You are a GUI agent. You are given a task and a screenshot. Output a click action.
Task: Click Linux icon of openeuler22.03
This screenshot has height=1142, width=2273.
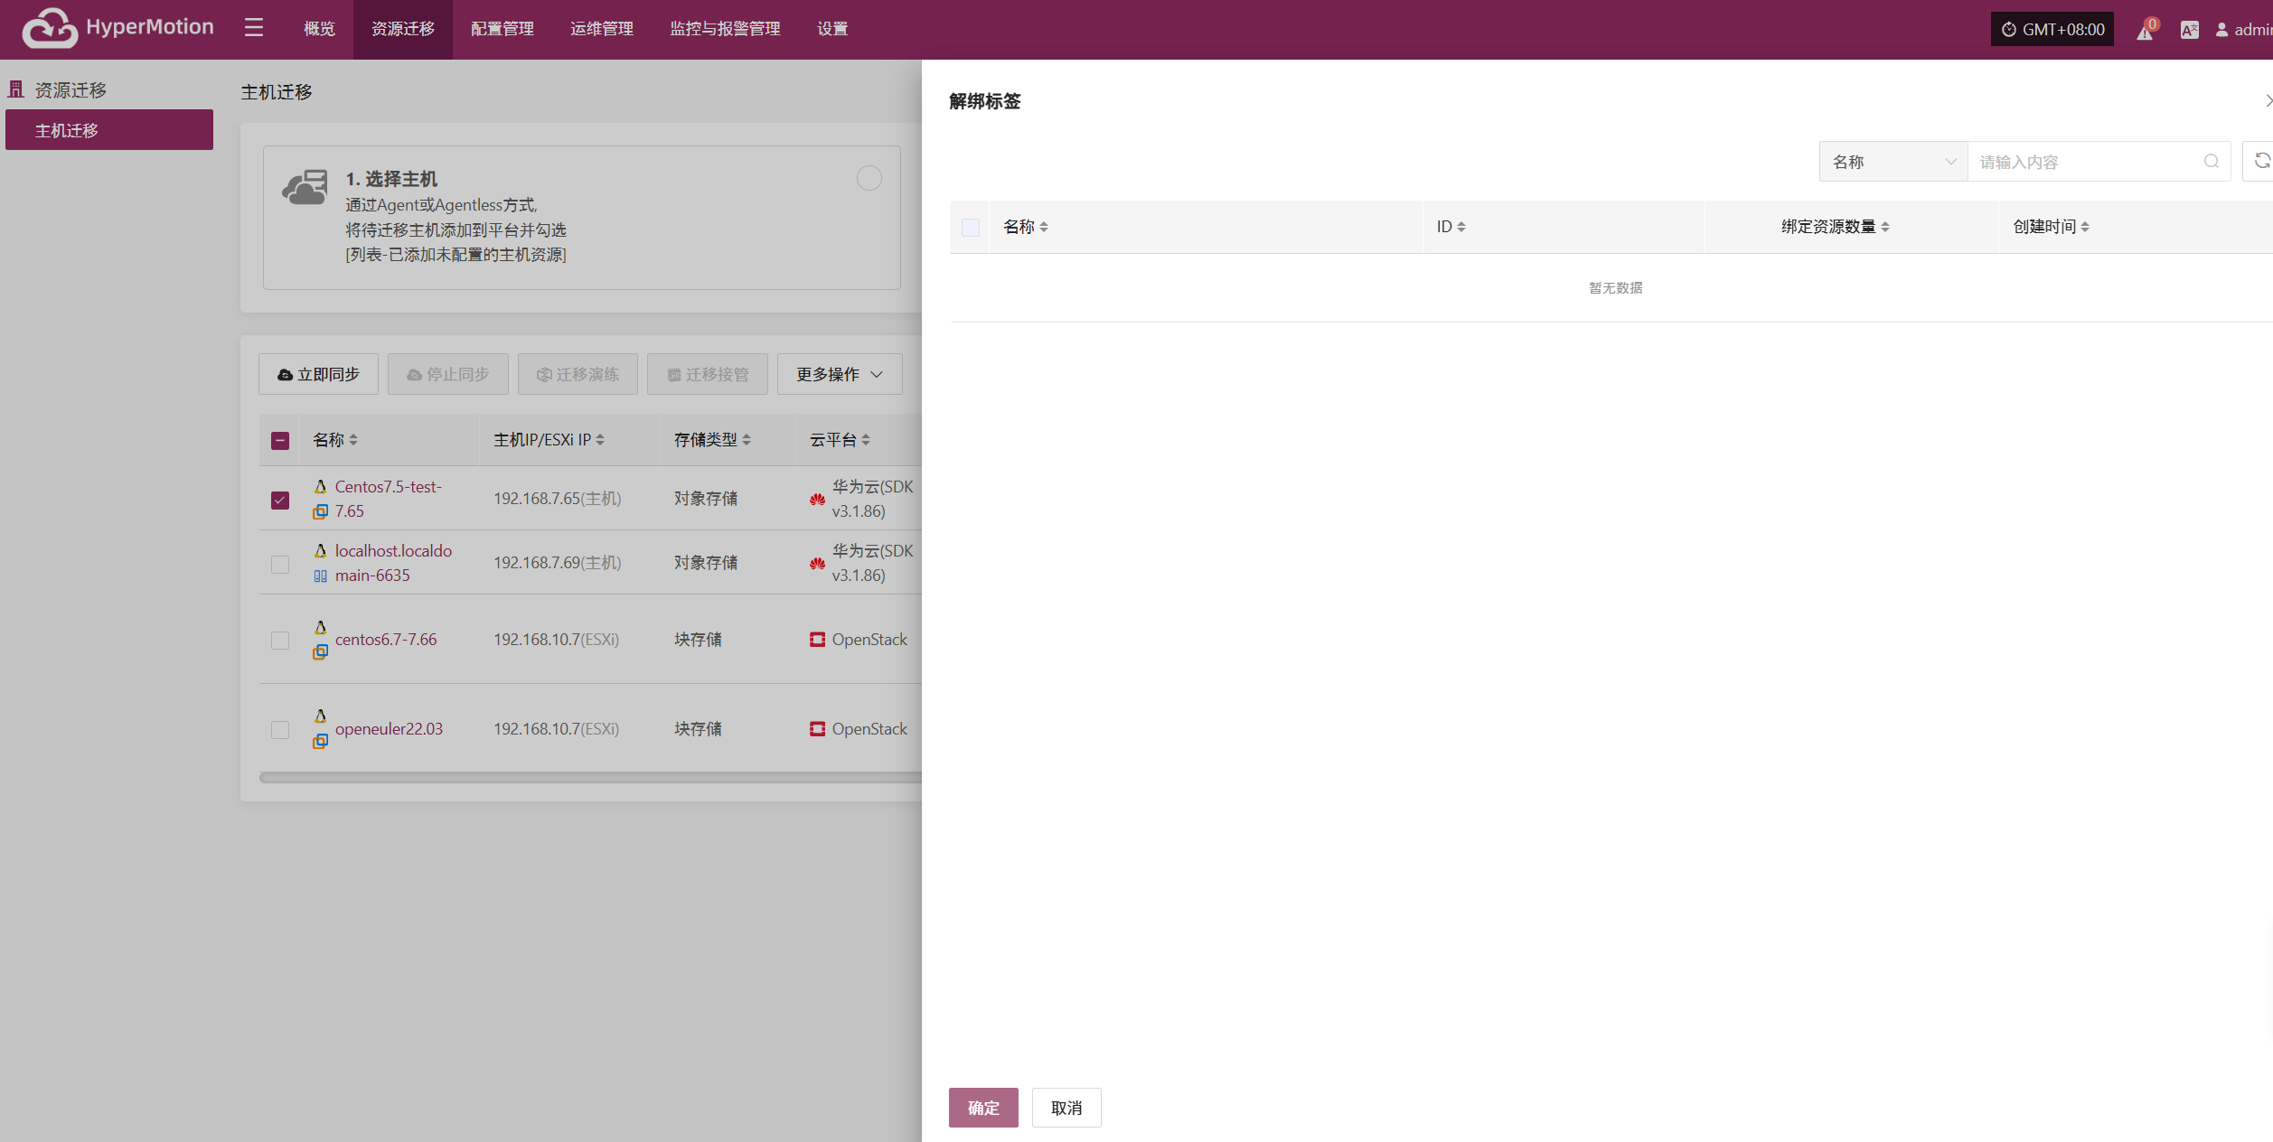pos(320,716)
